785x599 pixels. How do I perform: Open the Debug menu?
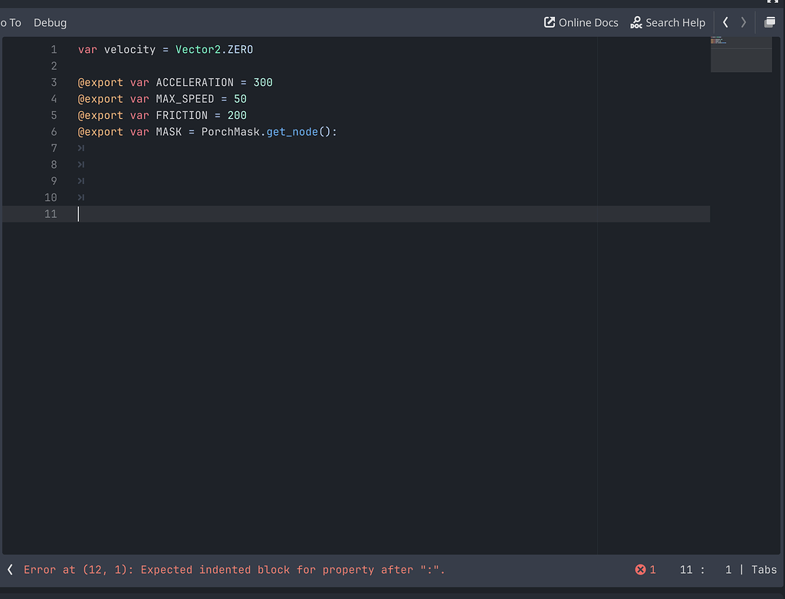50,22
